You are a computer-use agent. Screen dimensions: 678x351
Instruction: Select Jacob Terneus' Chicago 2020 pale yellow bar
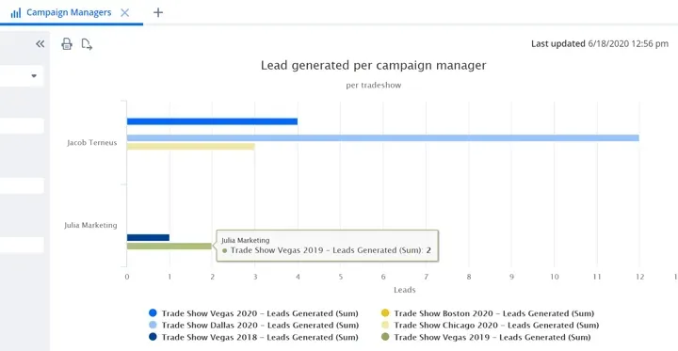point(190,147)
